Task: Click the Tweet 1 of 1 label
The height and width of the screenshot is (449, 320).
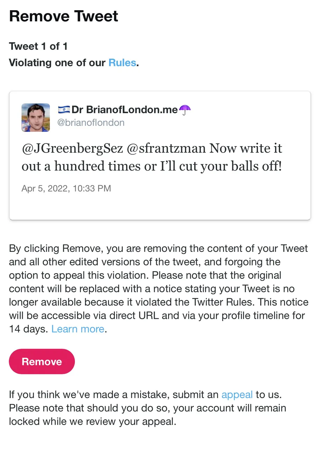Action: coord(39,46)
